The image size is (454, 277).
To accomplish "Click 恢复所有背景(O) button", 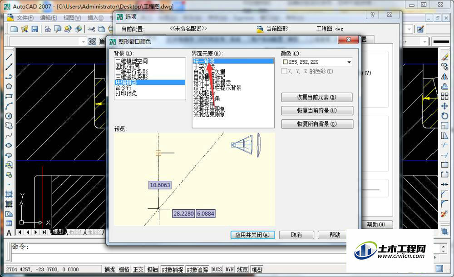I will tap(317, 124).
